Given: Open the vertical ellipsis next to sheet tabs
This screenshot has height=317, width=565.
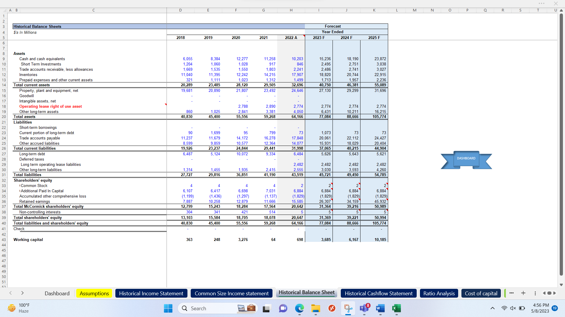Looking at the screenshot, I should [535, 293].
